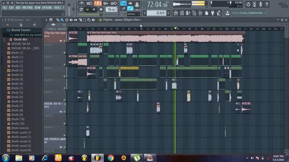Toggle blend recording overdub

pos(106,3)
